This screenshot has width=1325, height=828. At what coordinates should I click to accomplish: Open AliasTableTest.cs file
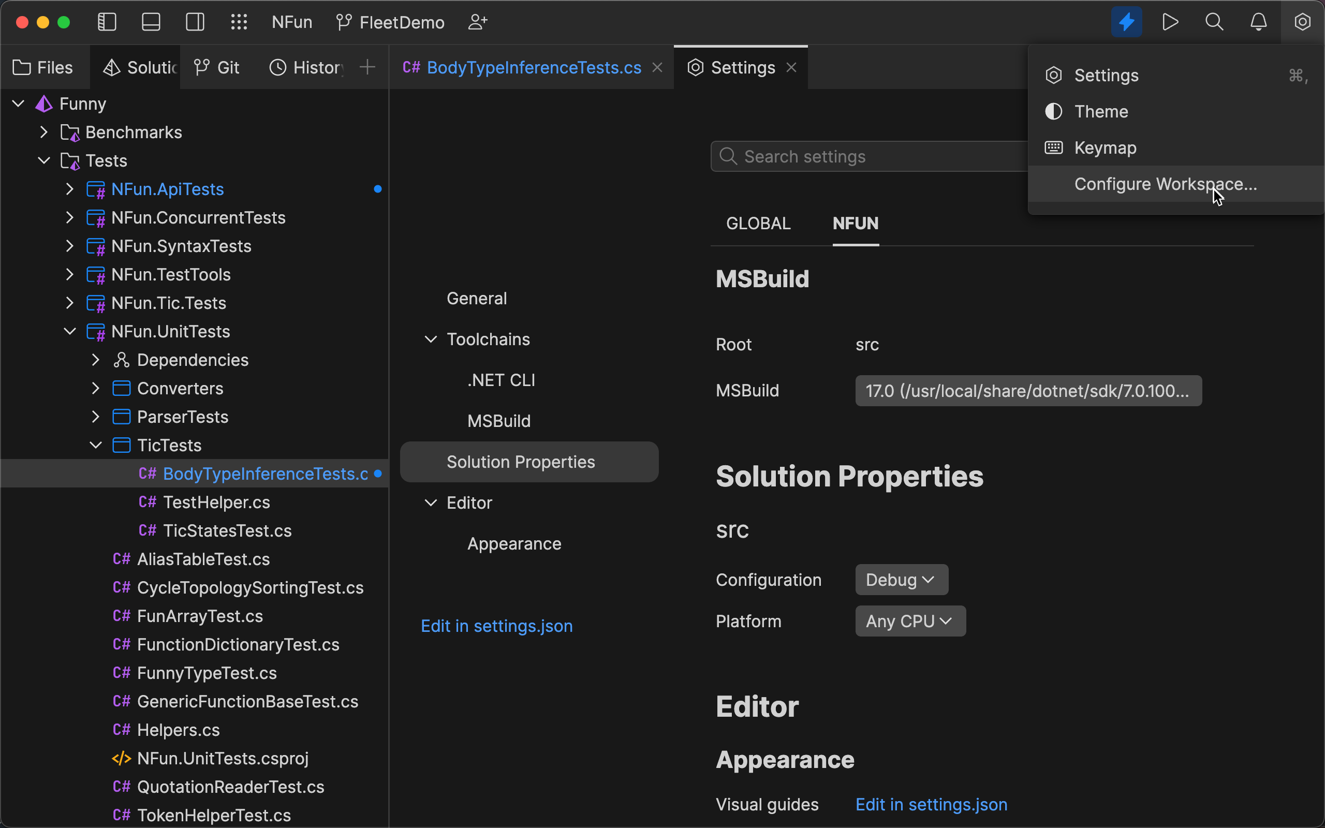tap(195, 559)
